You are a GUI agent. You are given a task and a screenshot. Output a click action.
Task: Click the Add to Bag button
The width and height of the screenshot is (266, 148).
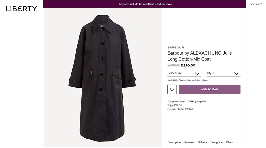(x=209, y=89)
